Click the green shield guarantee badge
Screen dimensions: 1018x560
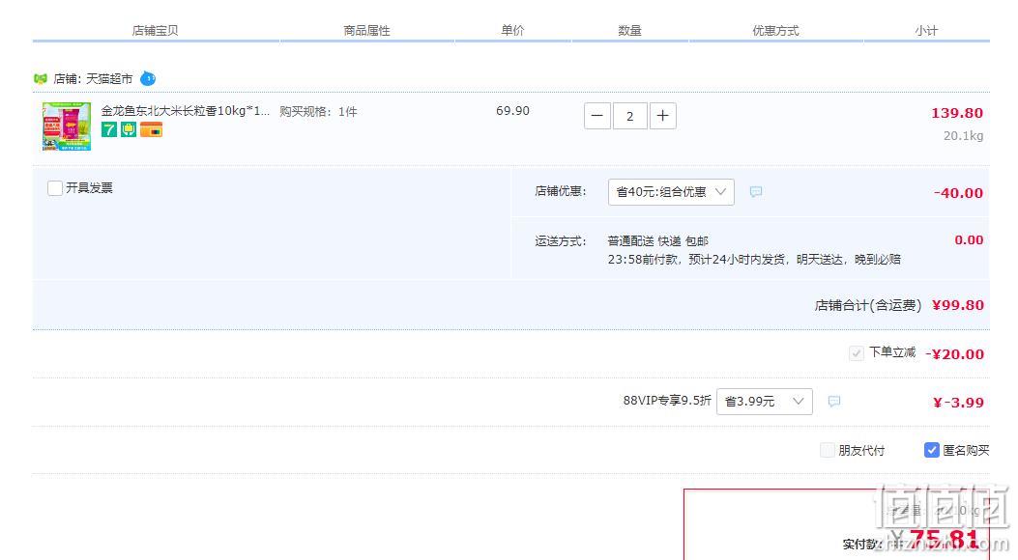tap(129, 129)
